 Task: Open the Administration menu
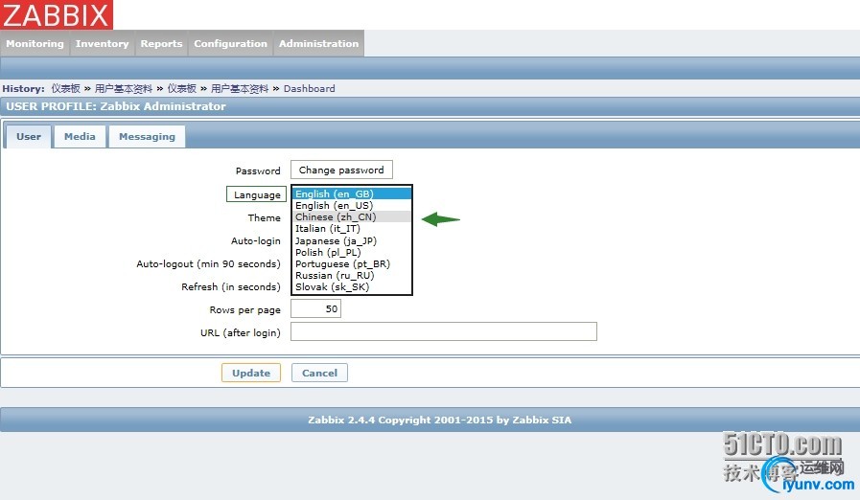click(318, 43)
